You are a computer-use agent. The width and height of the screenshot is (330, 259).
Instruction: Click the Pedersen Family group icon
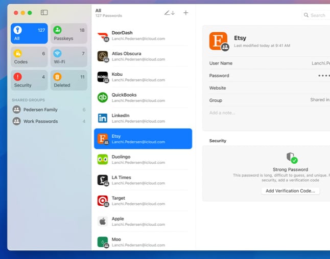tap(17, 110)
